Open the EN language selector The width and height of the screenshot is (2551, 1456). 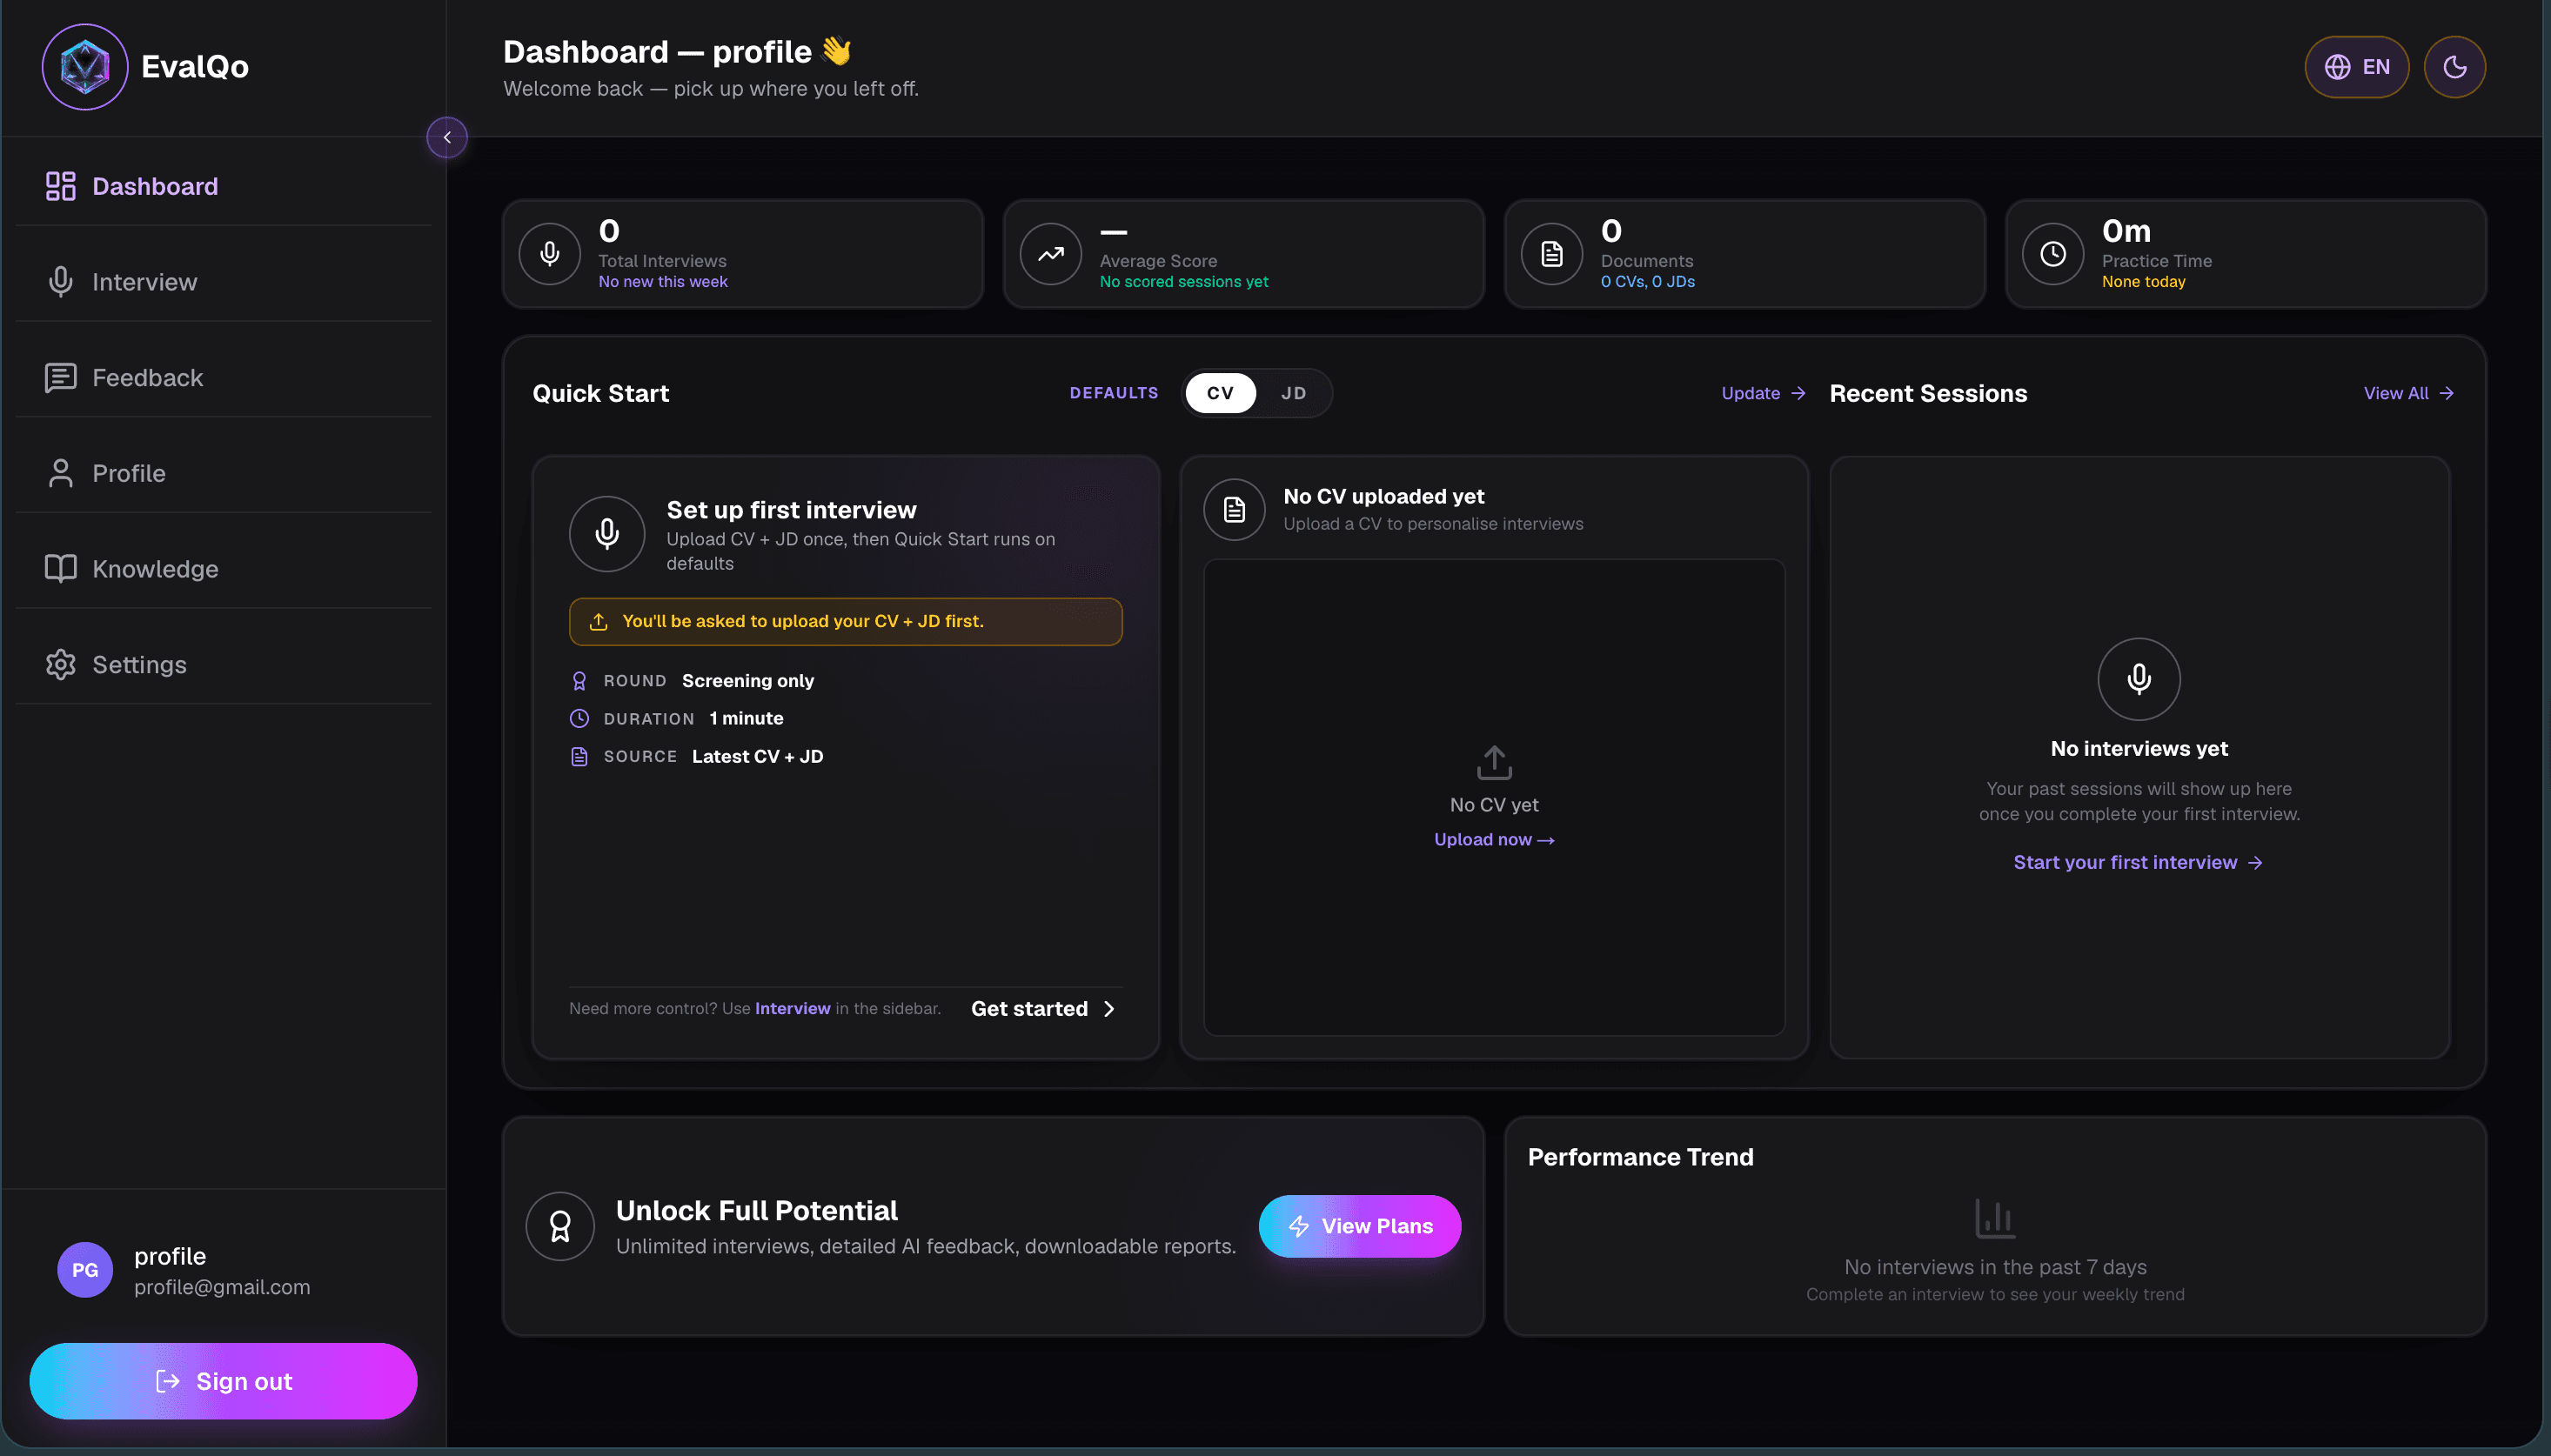[2356, 67]
